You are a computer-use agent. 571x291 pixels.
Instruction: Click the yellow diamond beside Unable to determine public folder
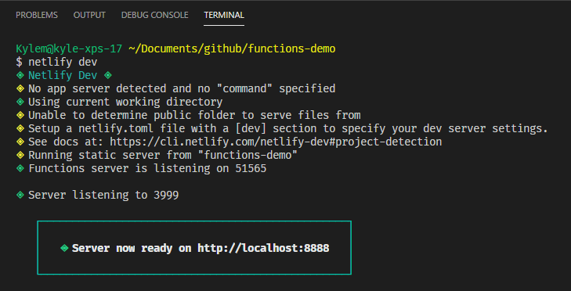point(20,115)
